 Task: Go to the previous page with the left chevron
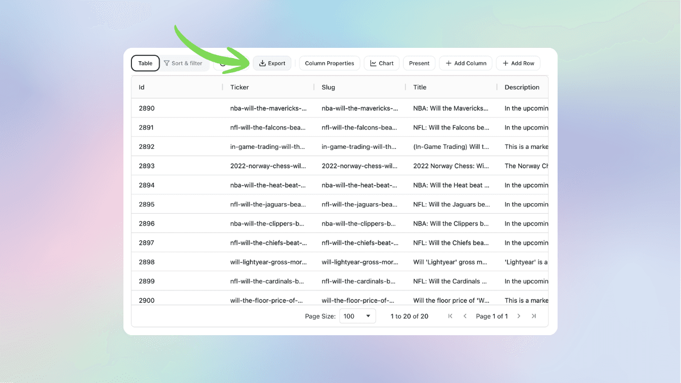pos(465,315)
